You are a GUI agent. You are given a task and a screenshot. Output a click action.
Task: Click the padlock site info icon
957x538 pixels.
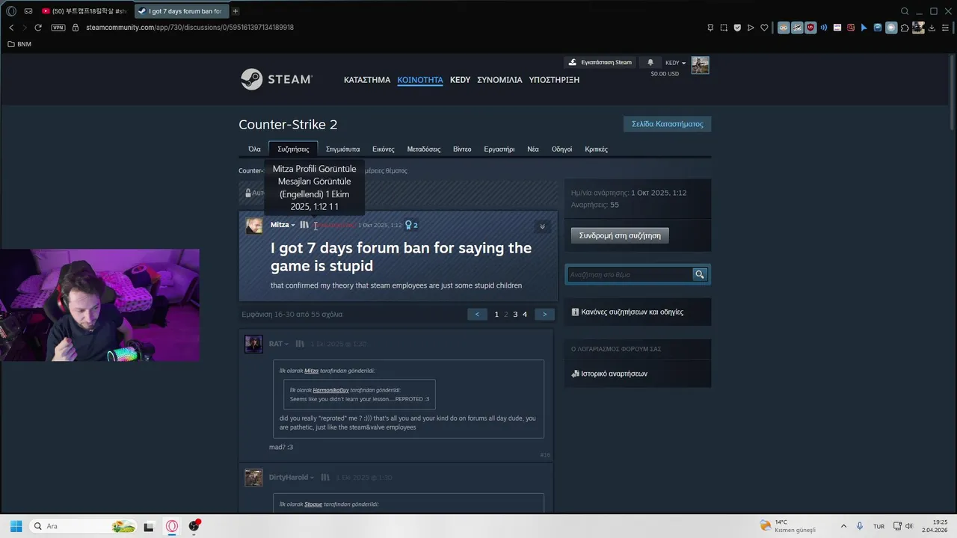(x=75, y=28)
